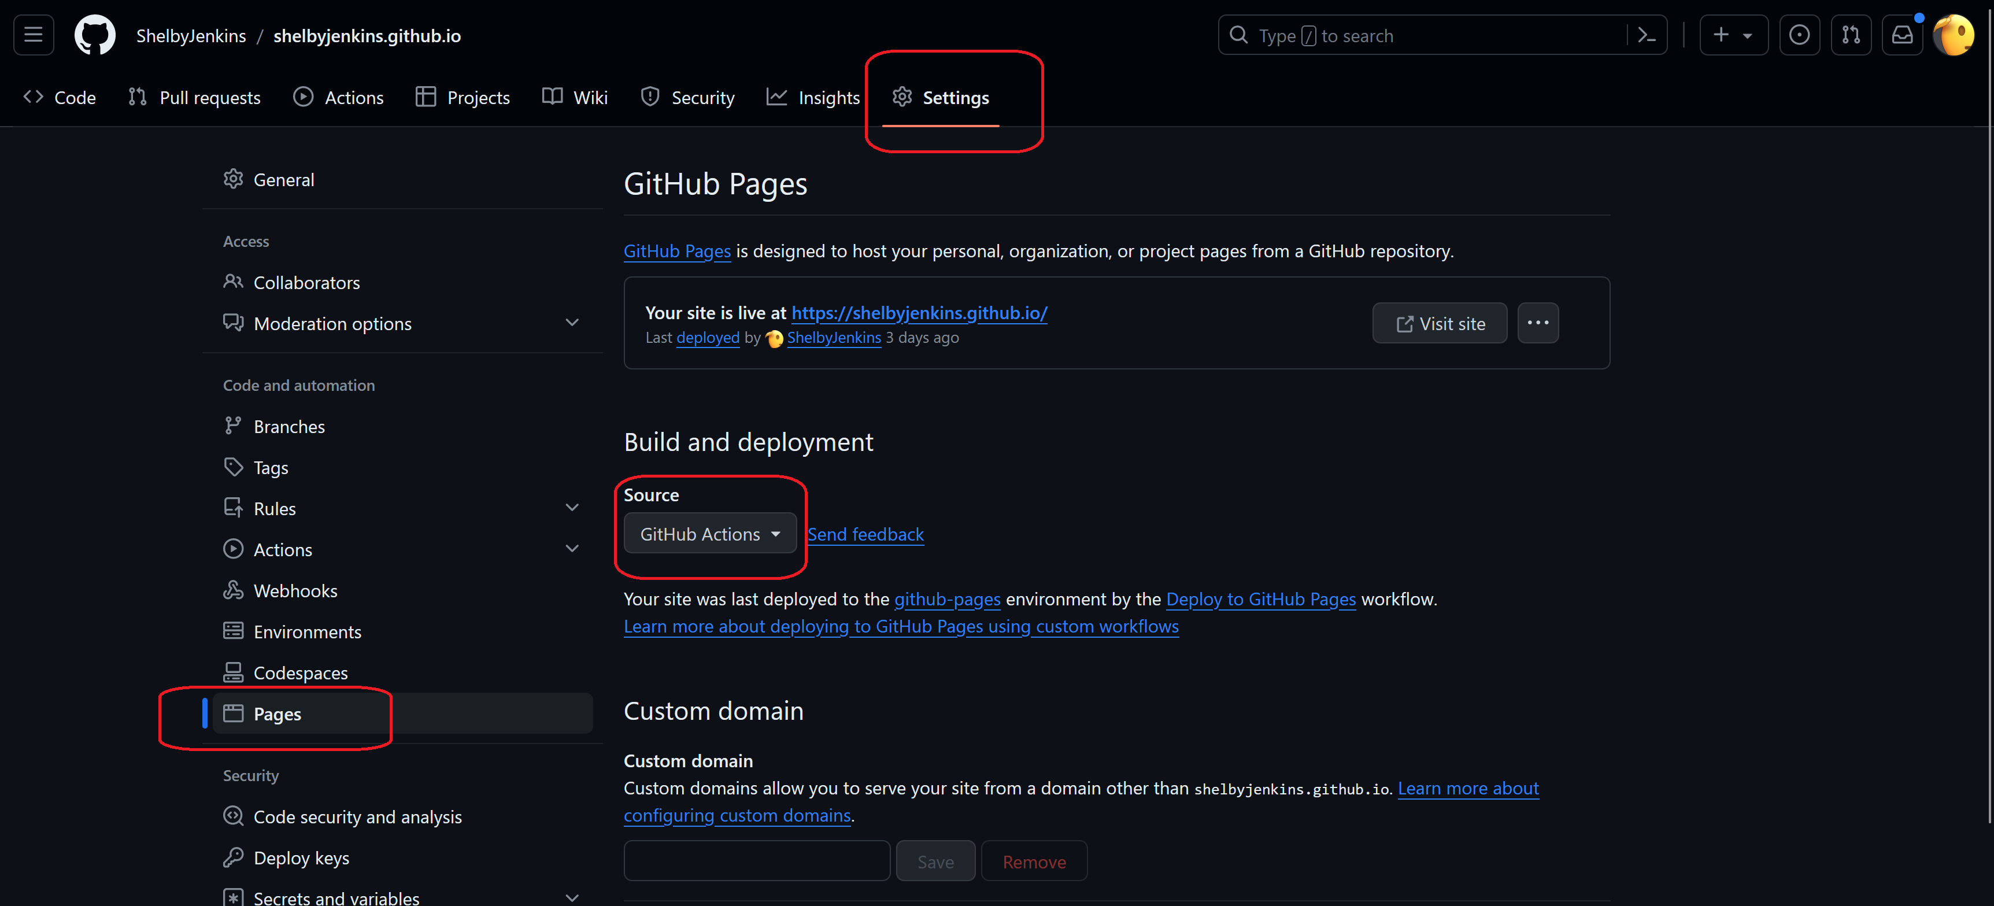Open the hamburger navigation menu
The image size is (1994, 906).
(34, 35)
